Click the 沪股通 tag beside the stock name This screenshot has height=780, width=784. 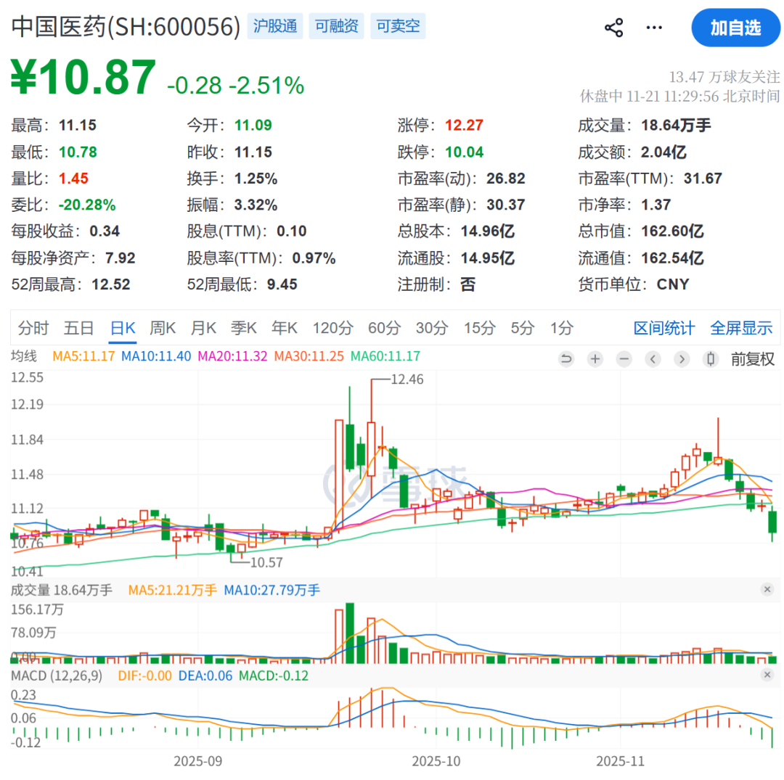[275, 26]
